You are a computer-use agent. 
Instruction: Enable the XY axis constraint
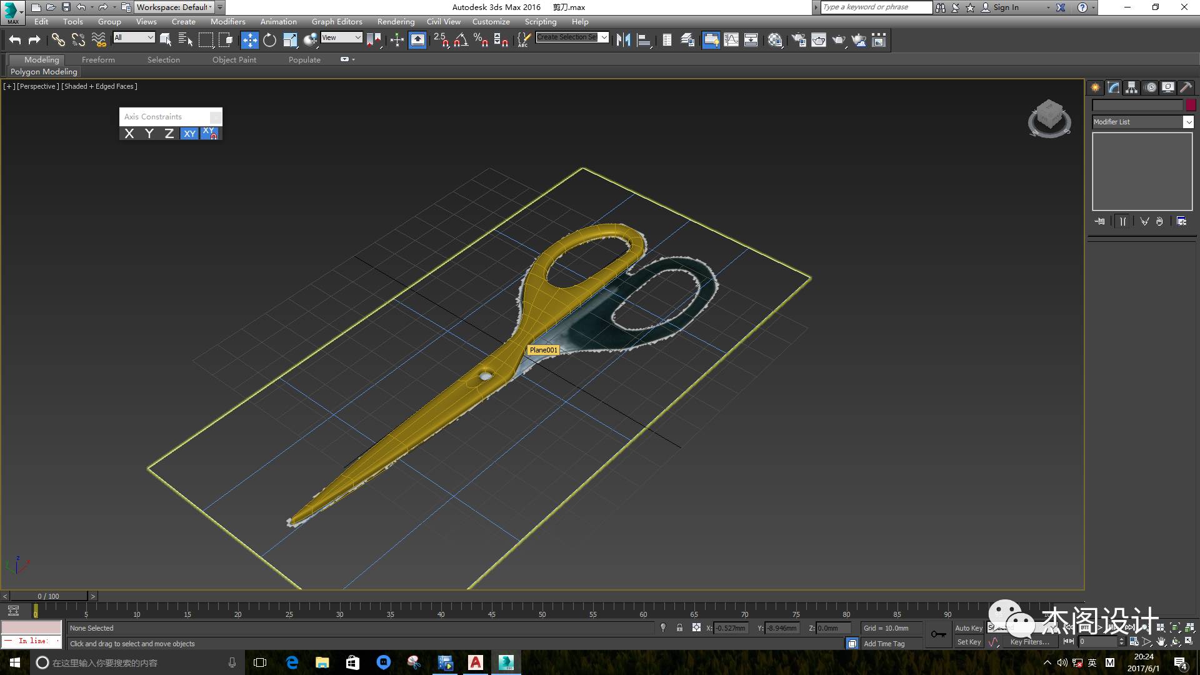[x=189, y=134]
